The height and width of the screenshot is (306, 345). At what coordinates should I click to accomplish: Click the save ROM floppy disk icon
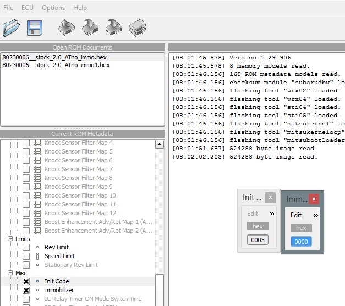pyautogui.click(x=35, y=27)
